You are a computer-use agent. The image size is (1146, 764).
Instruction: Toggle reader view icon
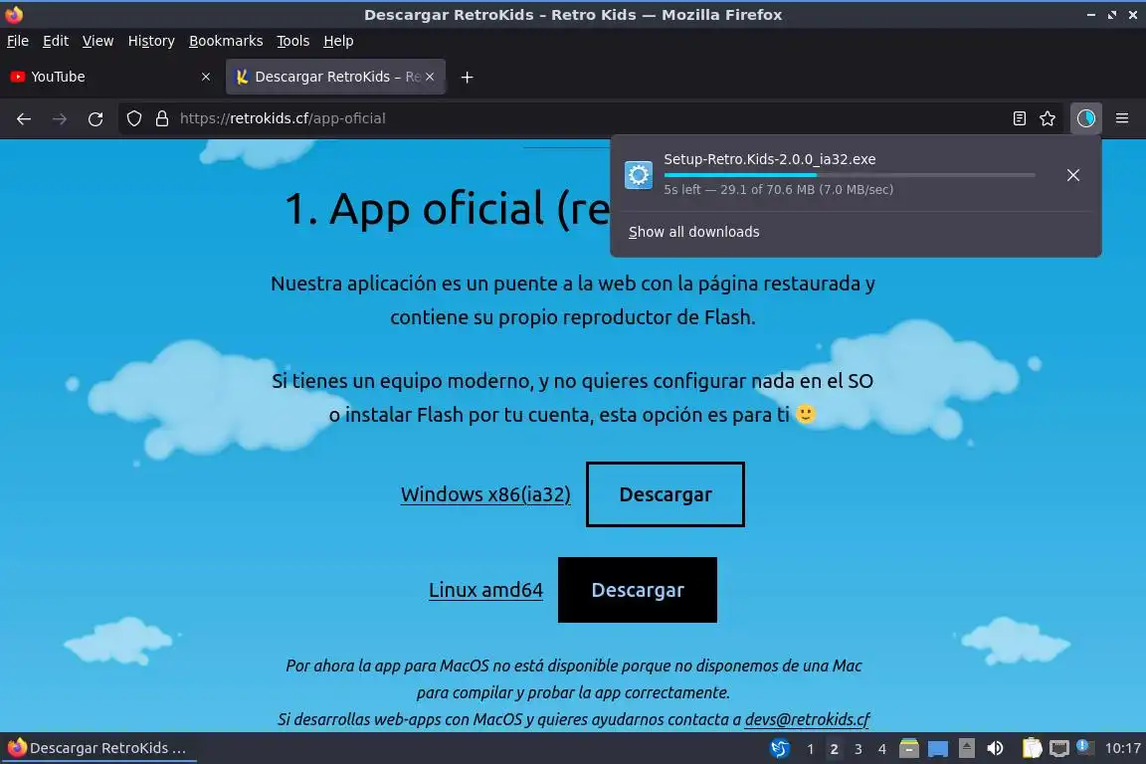tap(1020, 118)
